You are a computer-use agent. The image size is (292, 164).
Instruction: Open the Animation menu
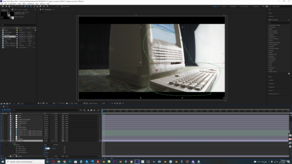click(31, 4)
